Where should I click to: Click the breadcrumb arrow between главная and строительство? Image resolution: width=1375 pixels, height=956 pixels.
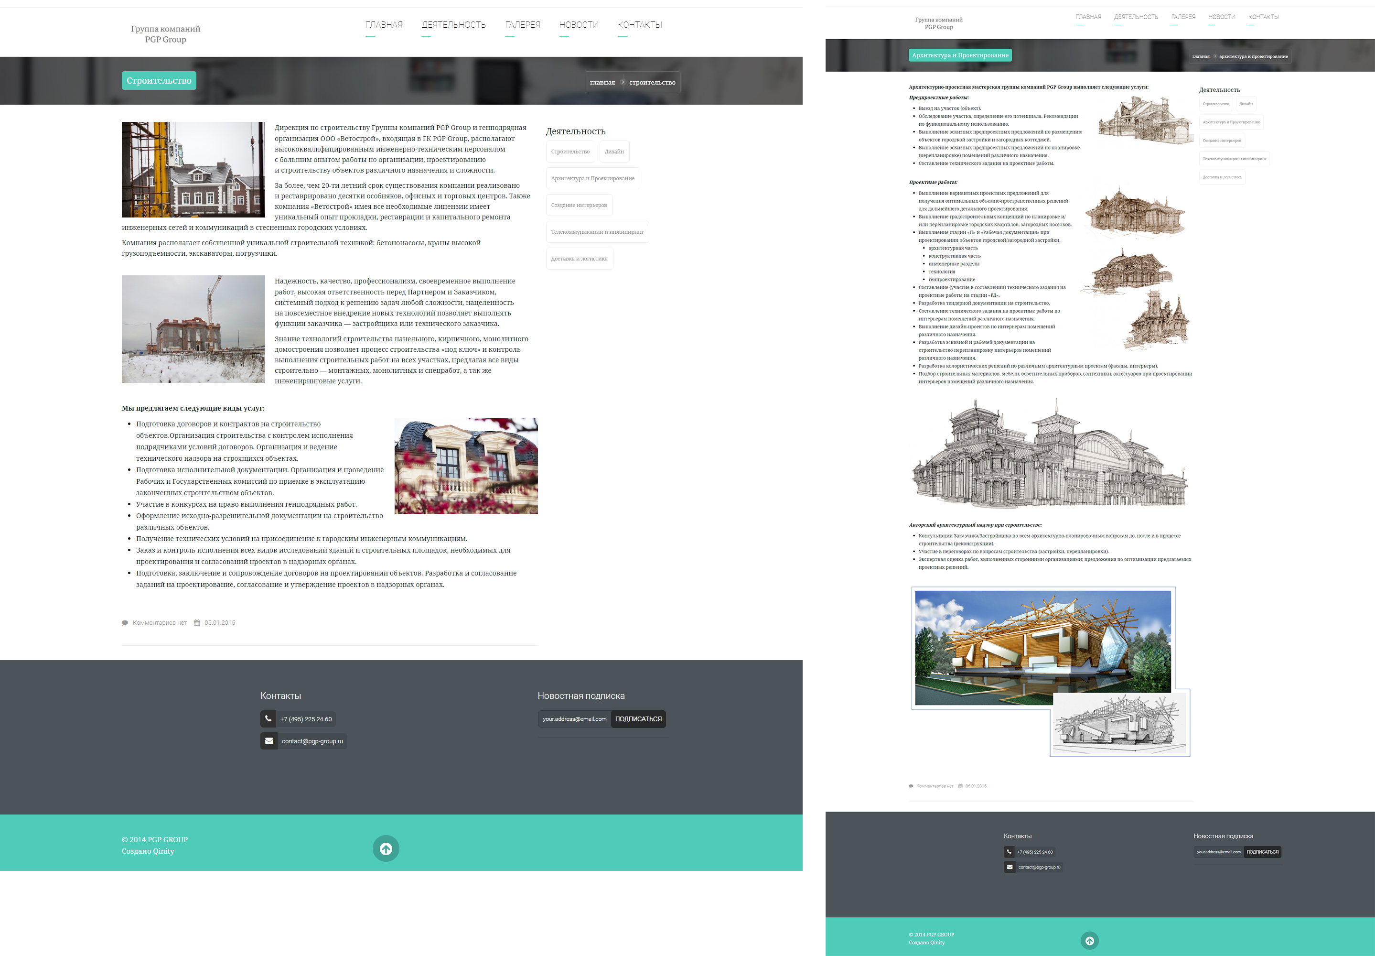click(623, 82)
